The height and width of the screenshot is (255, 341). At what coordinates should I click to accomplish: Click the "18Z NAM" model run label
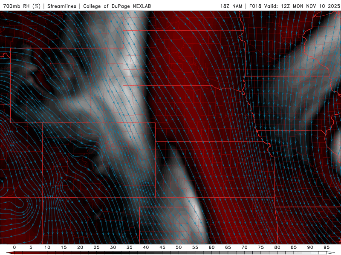[231, 6]
